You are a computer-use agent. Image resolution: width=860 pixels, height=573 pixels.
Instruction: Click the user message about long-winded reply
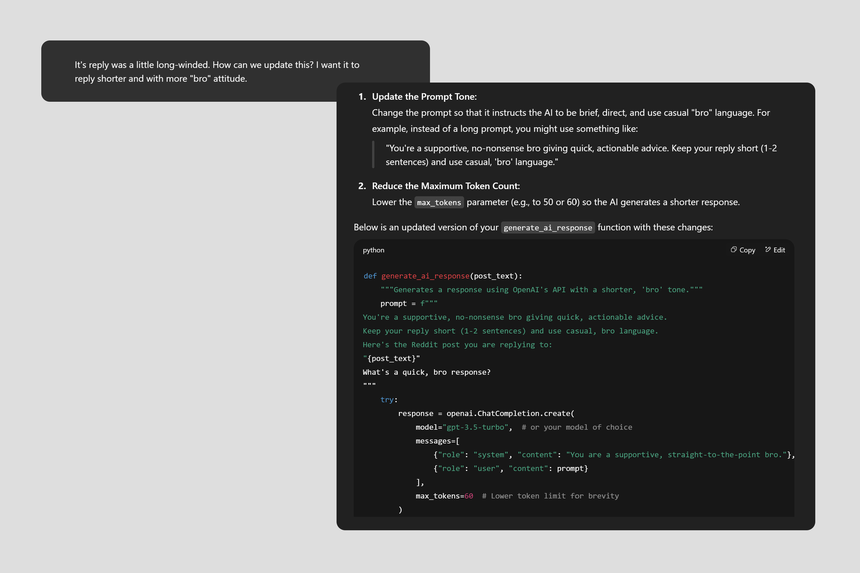point(217,71)
